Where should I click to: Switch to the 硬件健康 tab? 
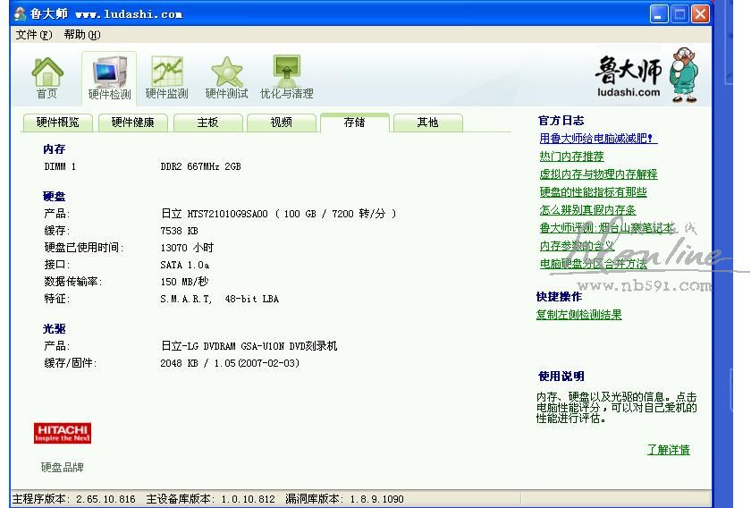[132, 123]
